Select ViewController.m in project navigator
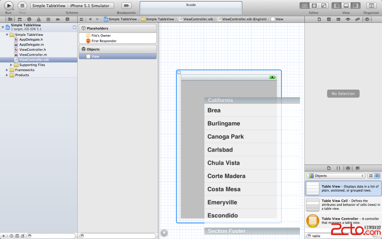Image resolution: width=382 pixels, height=239 pixels. [x=33, y=55]
